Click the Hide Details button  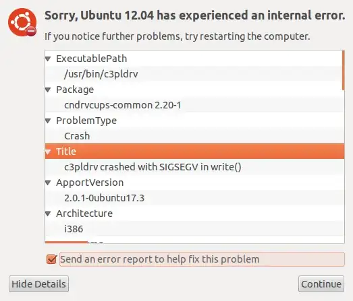point(38,284)
